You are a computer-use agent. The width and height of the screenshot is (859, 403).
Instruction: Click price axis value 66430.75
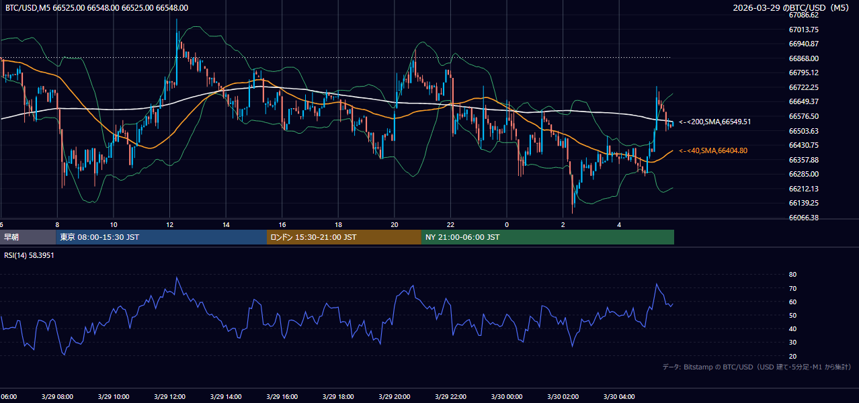(804, 145)
